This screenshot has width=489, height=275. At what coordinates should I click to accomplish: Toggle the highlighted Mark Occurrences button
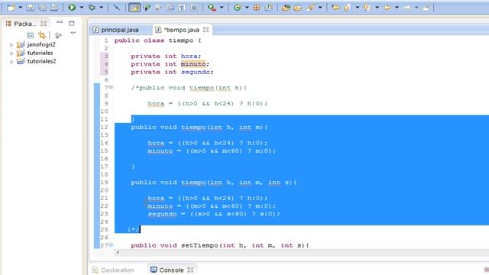(134, 8)
